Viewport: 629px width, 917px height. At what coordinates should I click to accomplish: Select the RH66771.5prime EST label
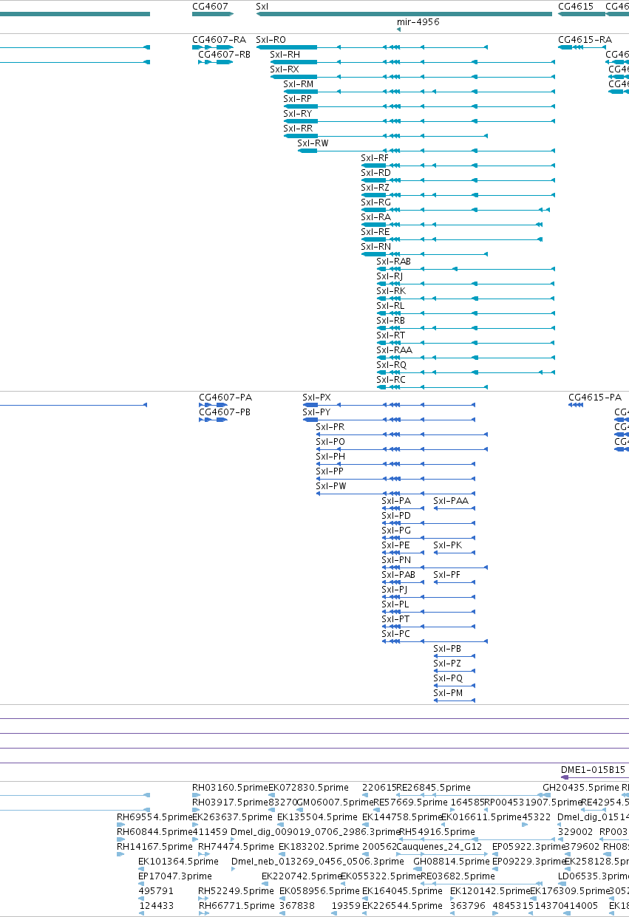(x=236, y=906)
